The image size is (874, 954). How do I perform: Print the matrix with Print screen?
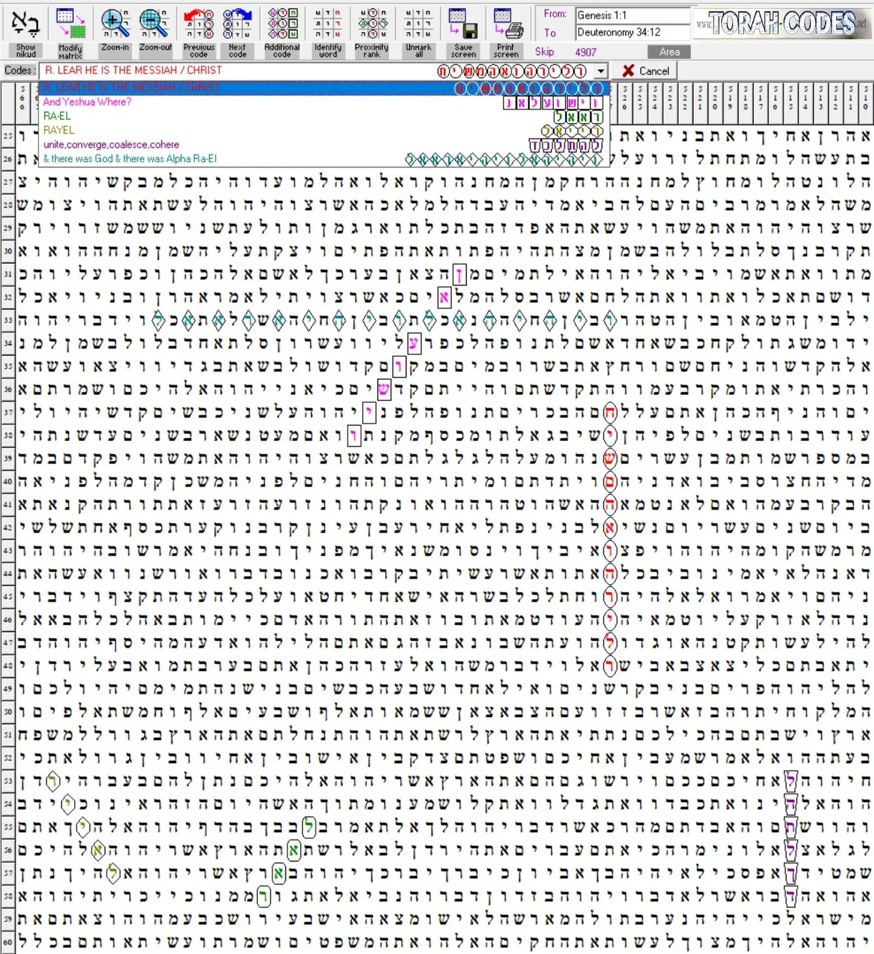[x=506, y=33]
